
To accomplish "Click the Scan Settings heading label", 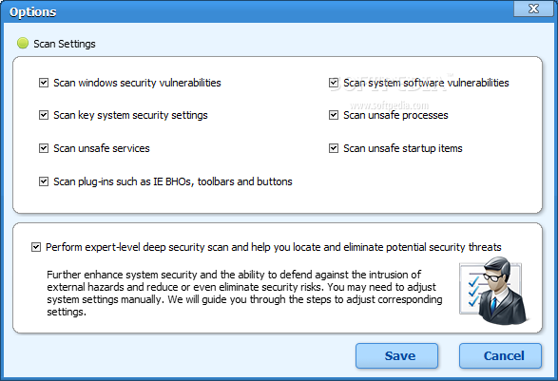I will tap(65, 44).
